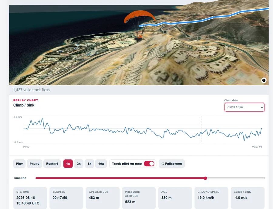Viewport: 273px width, 209px height.
Task: Click the AGL value 380 m
Action: [166, 198]
